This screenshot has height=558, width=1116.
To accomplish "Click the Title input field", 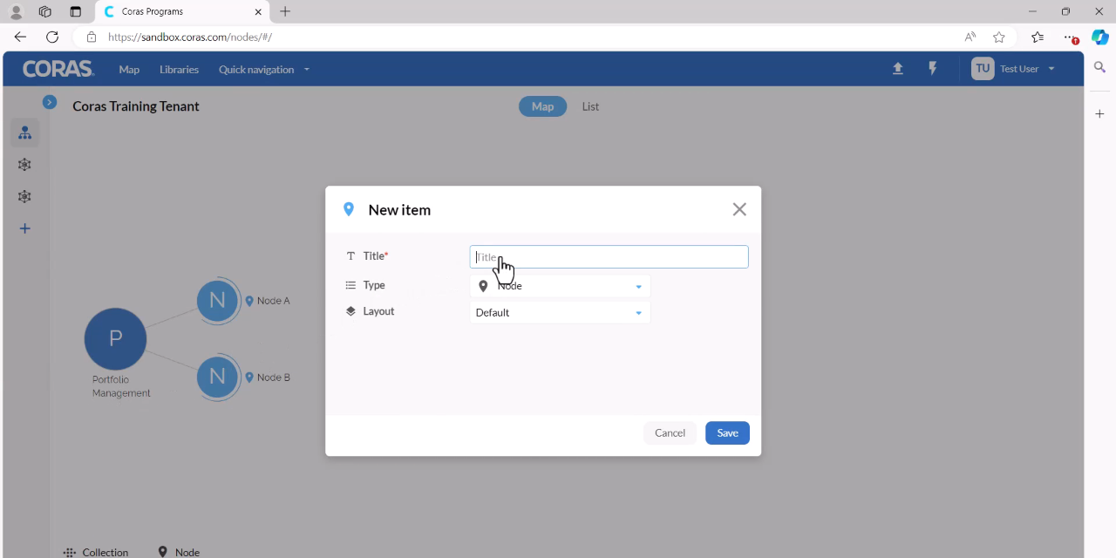I will 609,256.
